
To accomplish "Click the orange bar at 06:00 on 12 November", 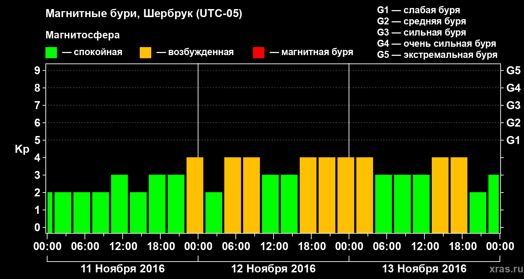I will pyautogui.click(x=233, y=195).
